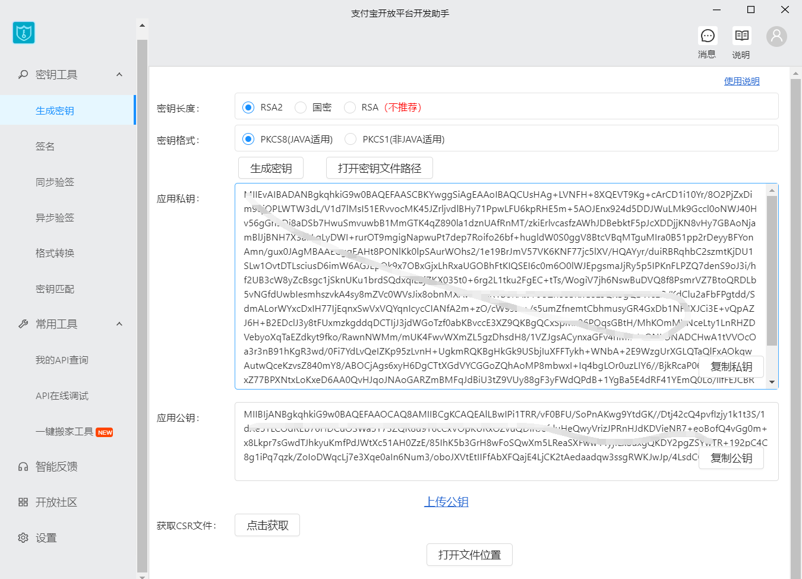
Task: Maximize the application window
Action: [751, 10]
